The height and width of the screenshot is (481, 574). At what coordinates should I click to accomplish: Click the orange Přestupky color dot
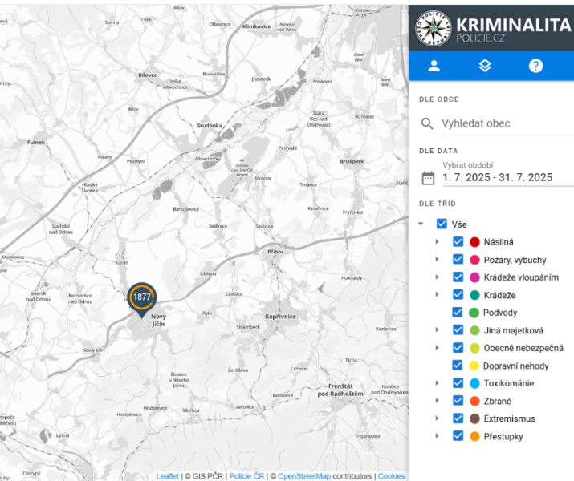pos(474,436)
